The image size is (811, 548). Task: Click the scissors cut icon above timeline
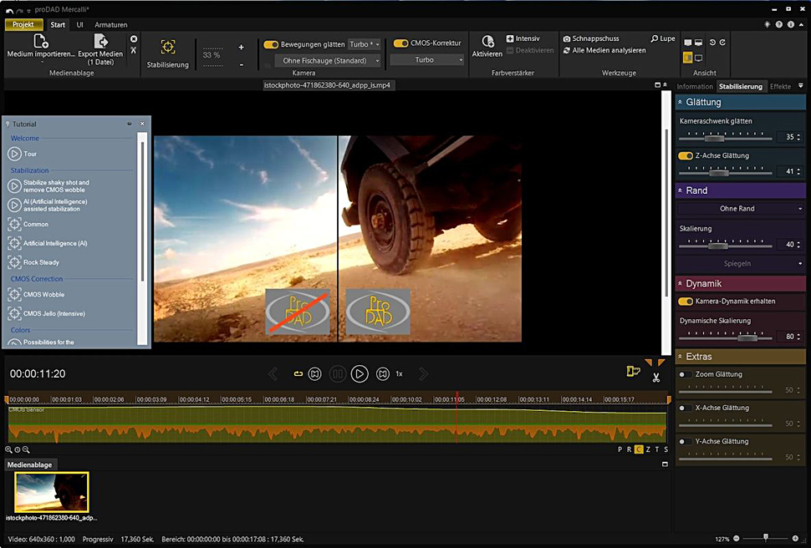tap(656, 378)
